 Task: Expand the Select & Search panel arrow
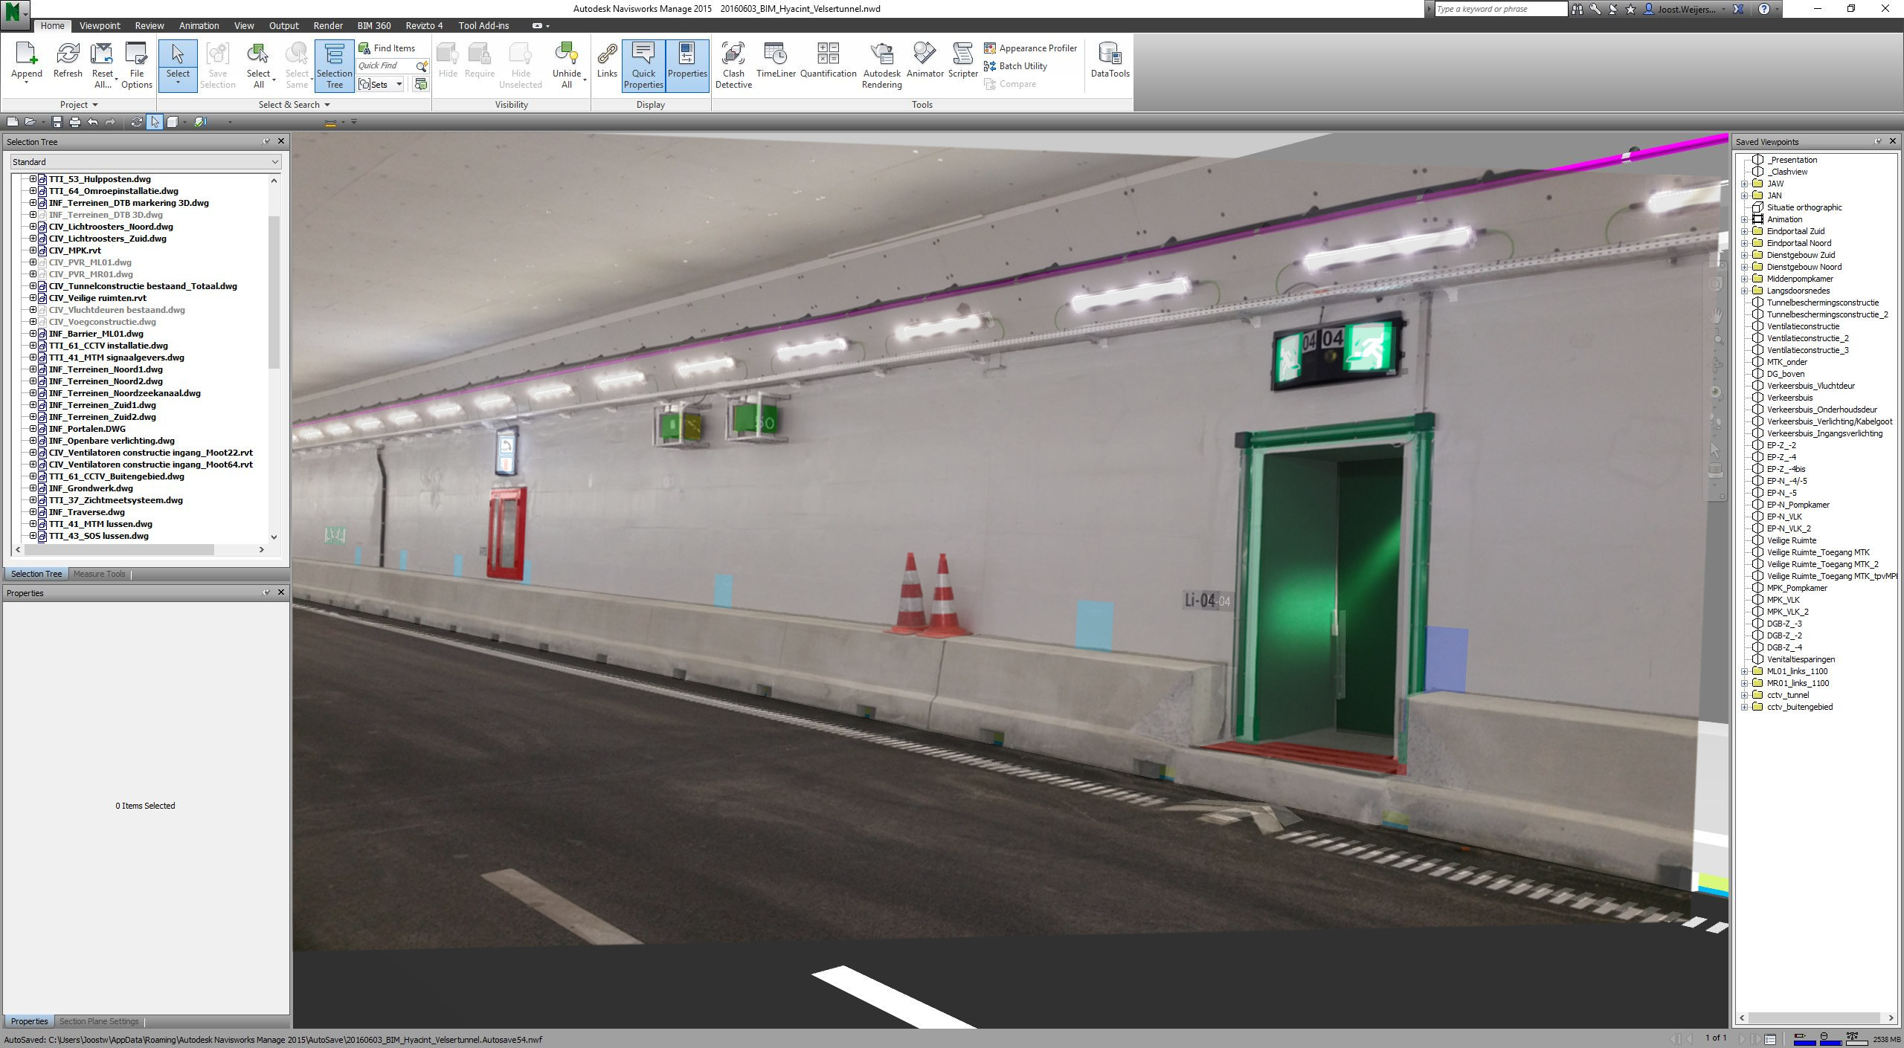point(327,105)
